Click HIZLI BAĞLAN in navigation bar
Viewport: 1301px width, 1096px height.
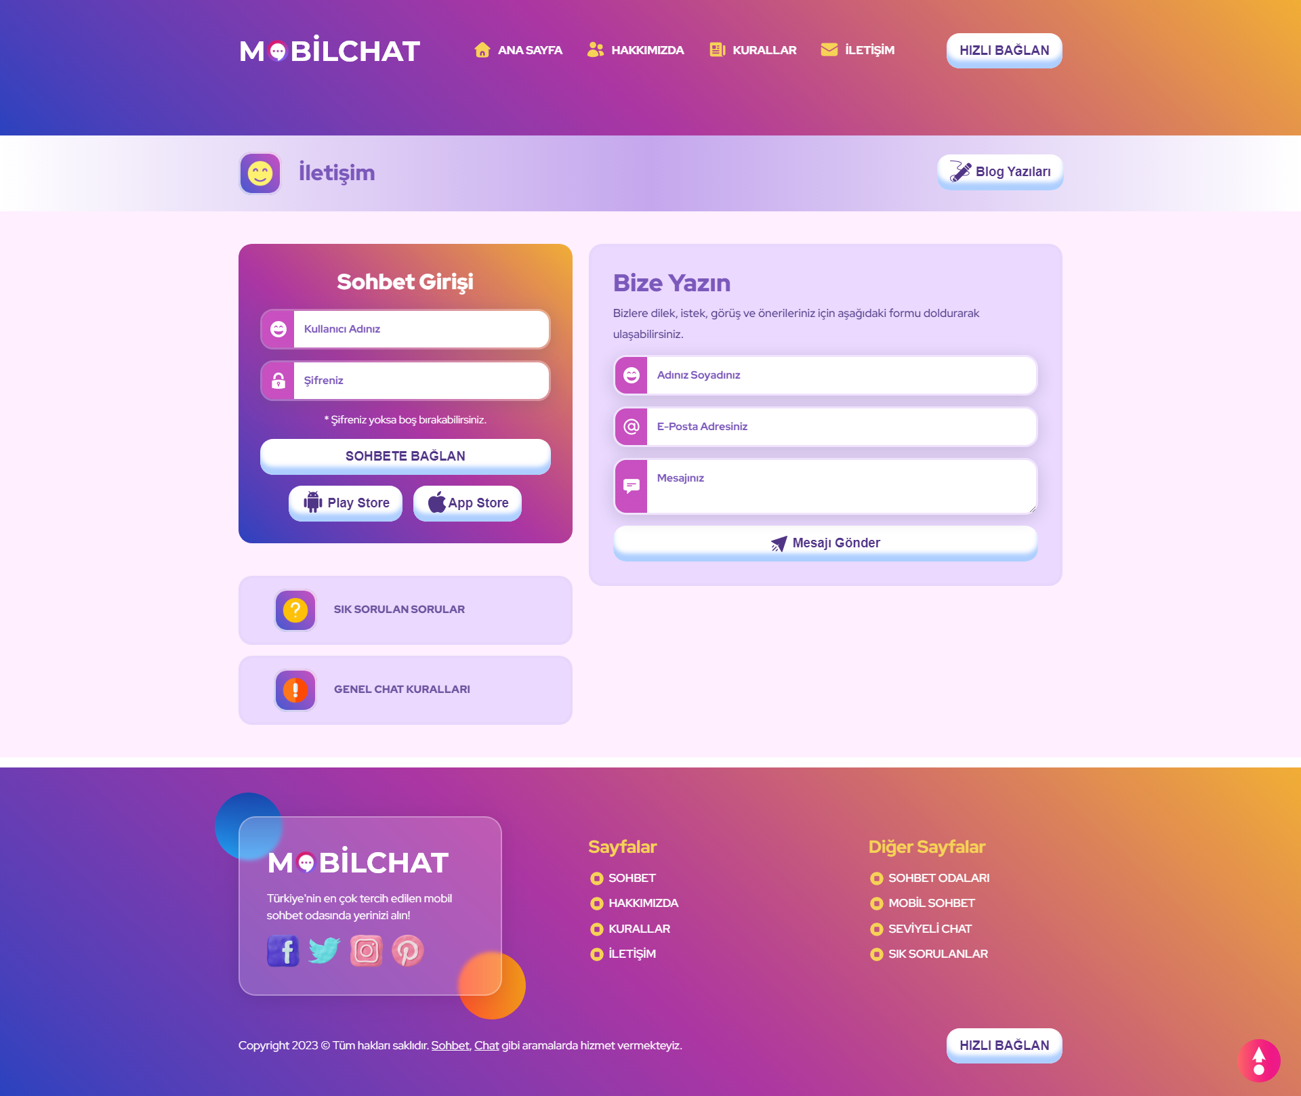tap(1002, 50)
